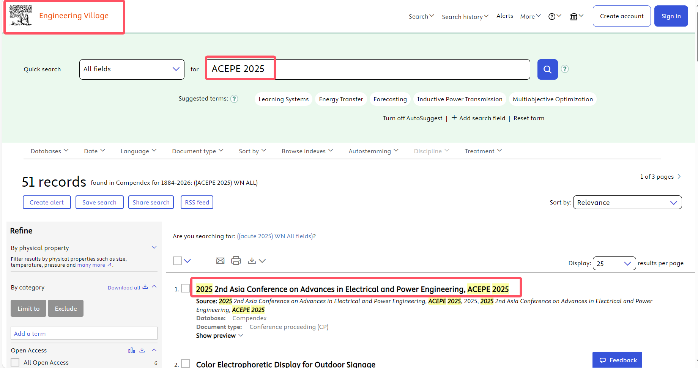Screen dimensions: 698x368
Task: Open the More menu in header
Action: coord(530,16)
